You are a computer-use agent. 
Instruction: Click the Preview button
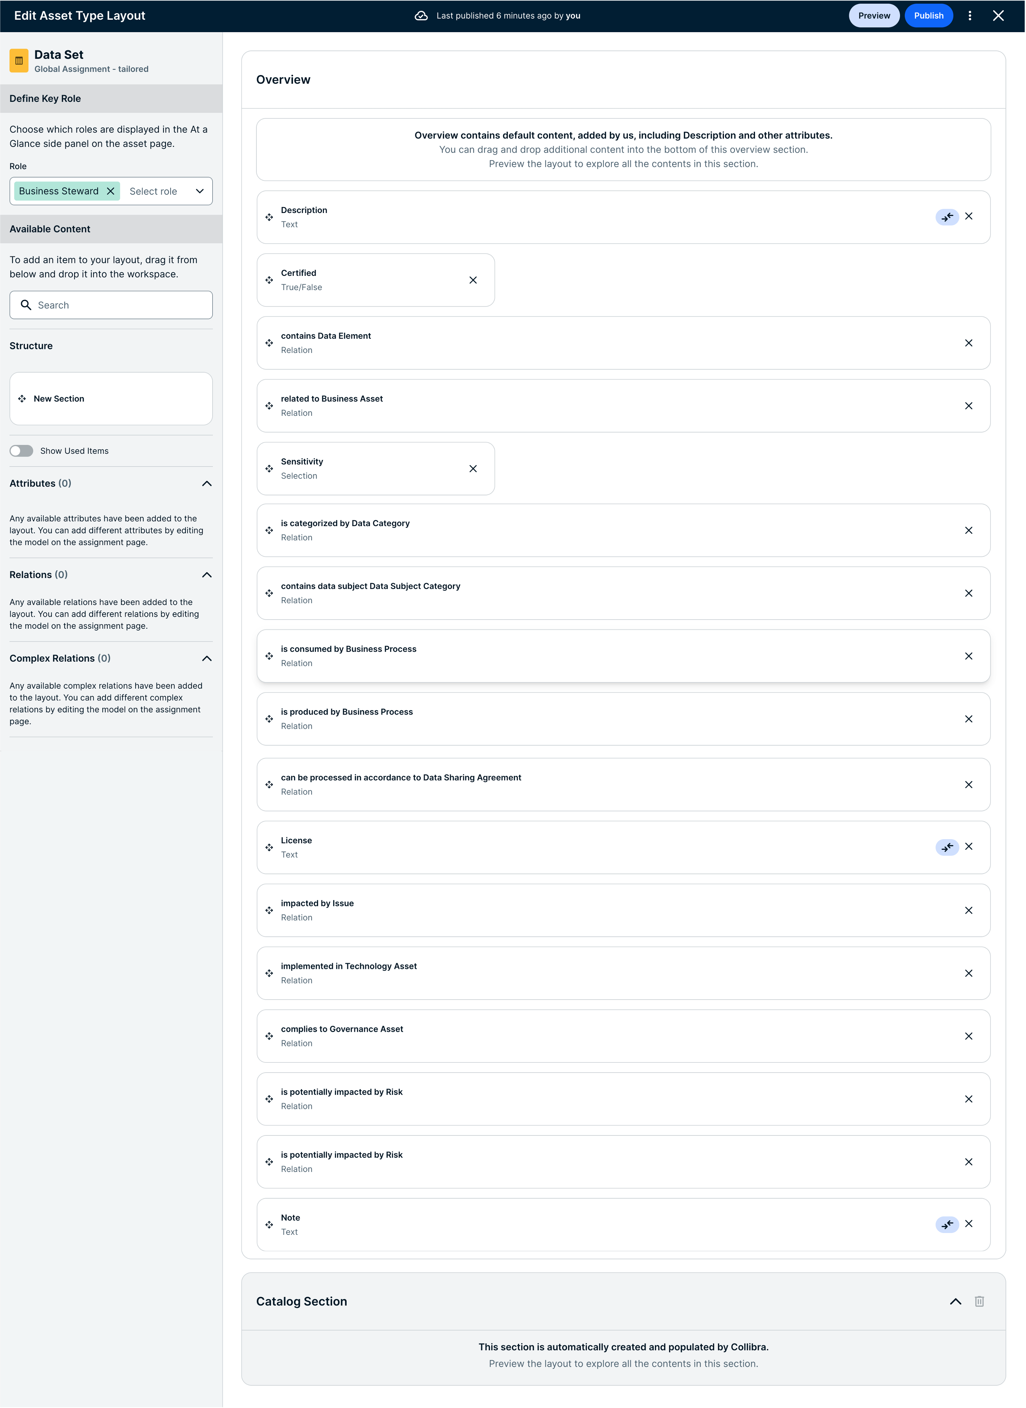tap(874, 16)
